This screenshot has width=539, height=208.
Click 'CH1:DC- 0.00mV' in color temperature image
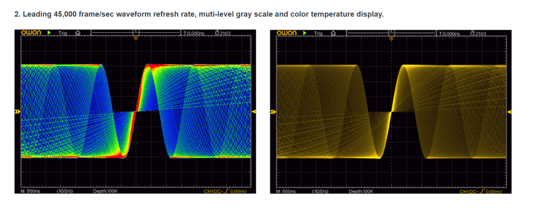pyautogui.click(x=225, y=191)
